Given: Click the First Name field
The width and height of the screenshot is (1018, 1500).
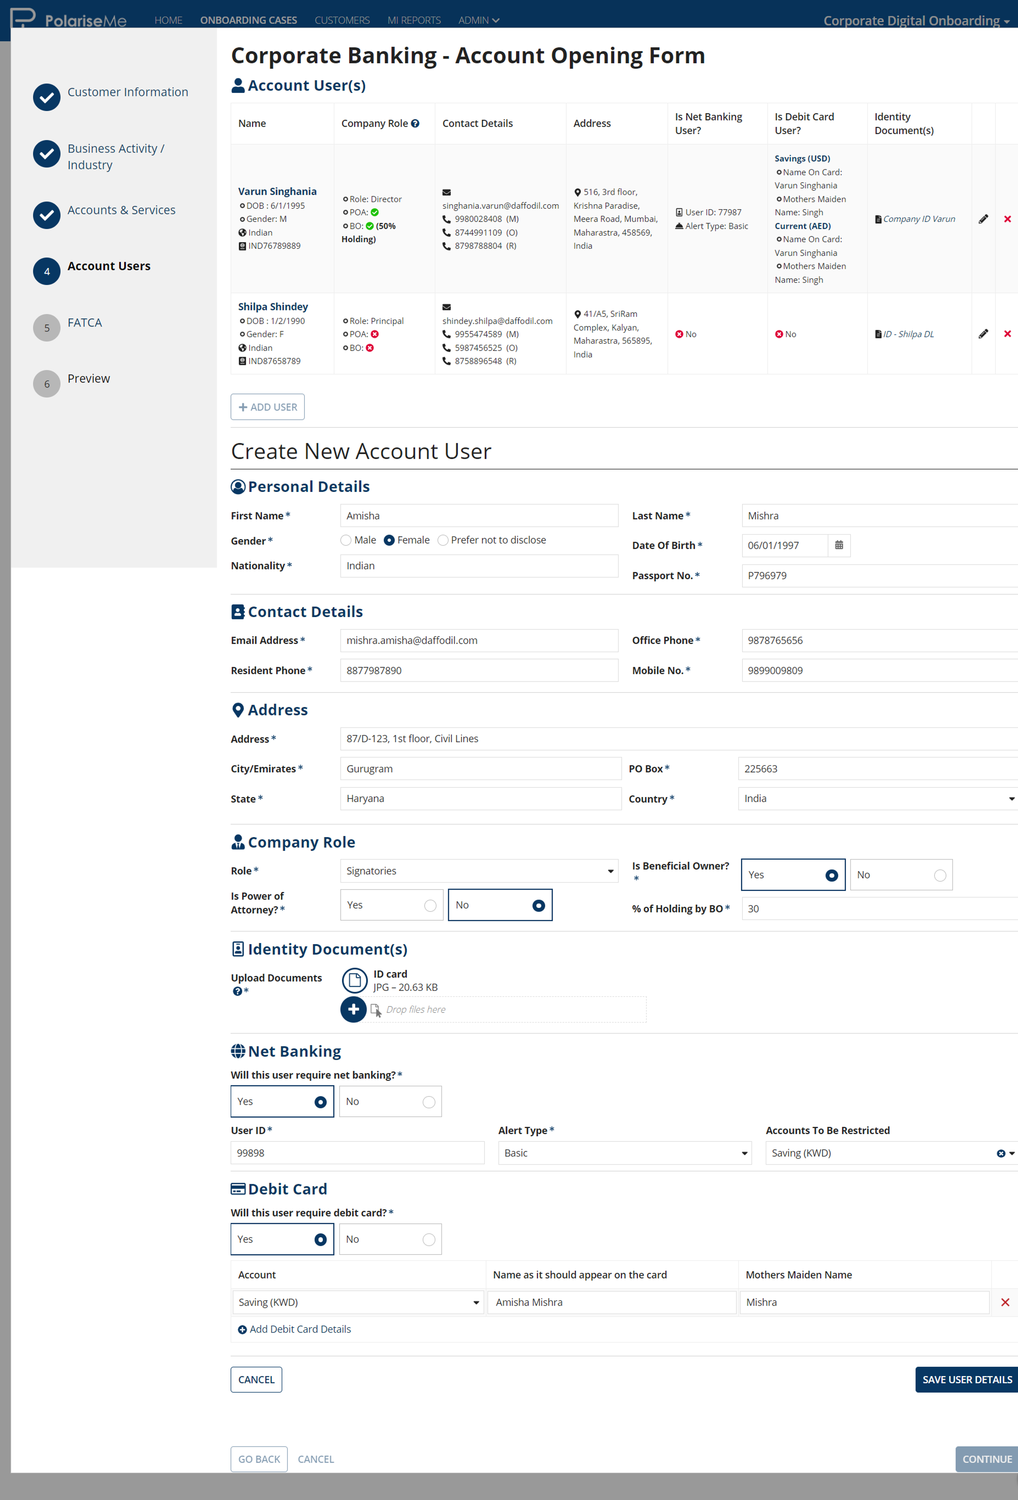Looking at the screenshot, I should coord(479,516).
